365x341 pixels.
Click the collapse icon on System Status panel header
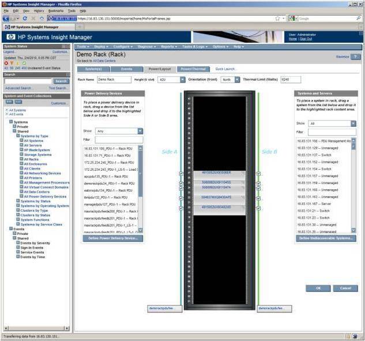click(x=68, y=46)
